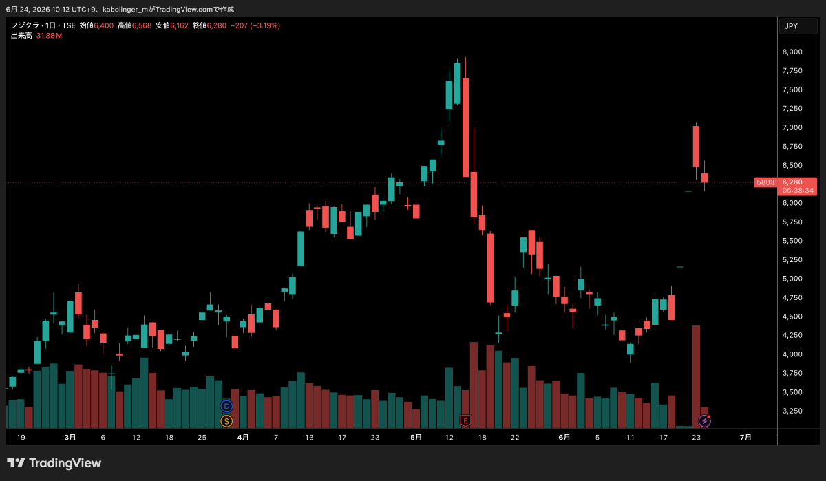Click the blue D dividend marker icon
This screenshot has width=826, height=481.
click(x=226, y=406)
